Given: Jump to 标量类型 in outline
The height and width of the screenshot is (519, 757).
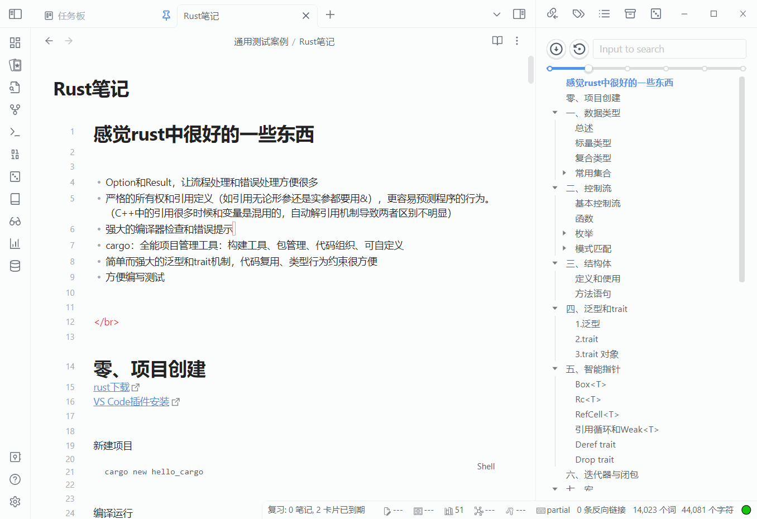Looking at the screenshot, I should click(x=593, y=143).
